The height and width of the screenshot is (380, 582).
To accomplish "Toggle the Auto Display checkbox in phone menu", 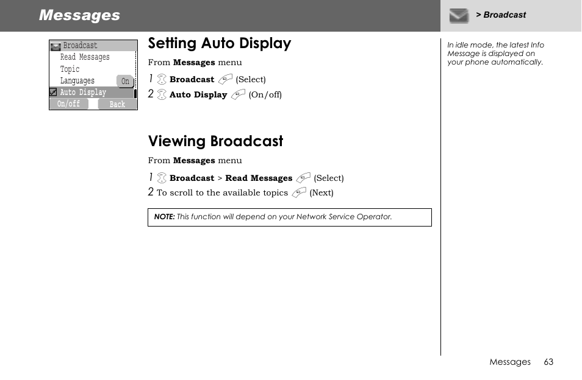I will click(54, 92).
